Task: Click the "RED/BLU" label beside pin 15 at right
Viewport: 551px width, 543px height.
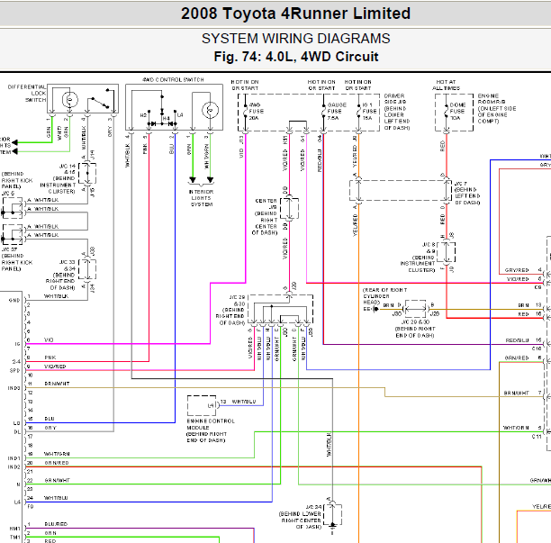Action: [x=518, y=340]
